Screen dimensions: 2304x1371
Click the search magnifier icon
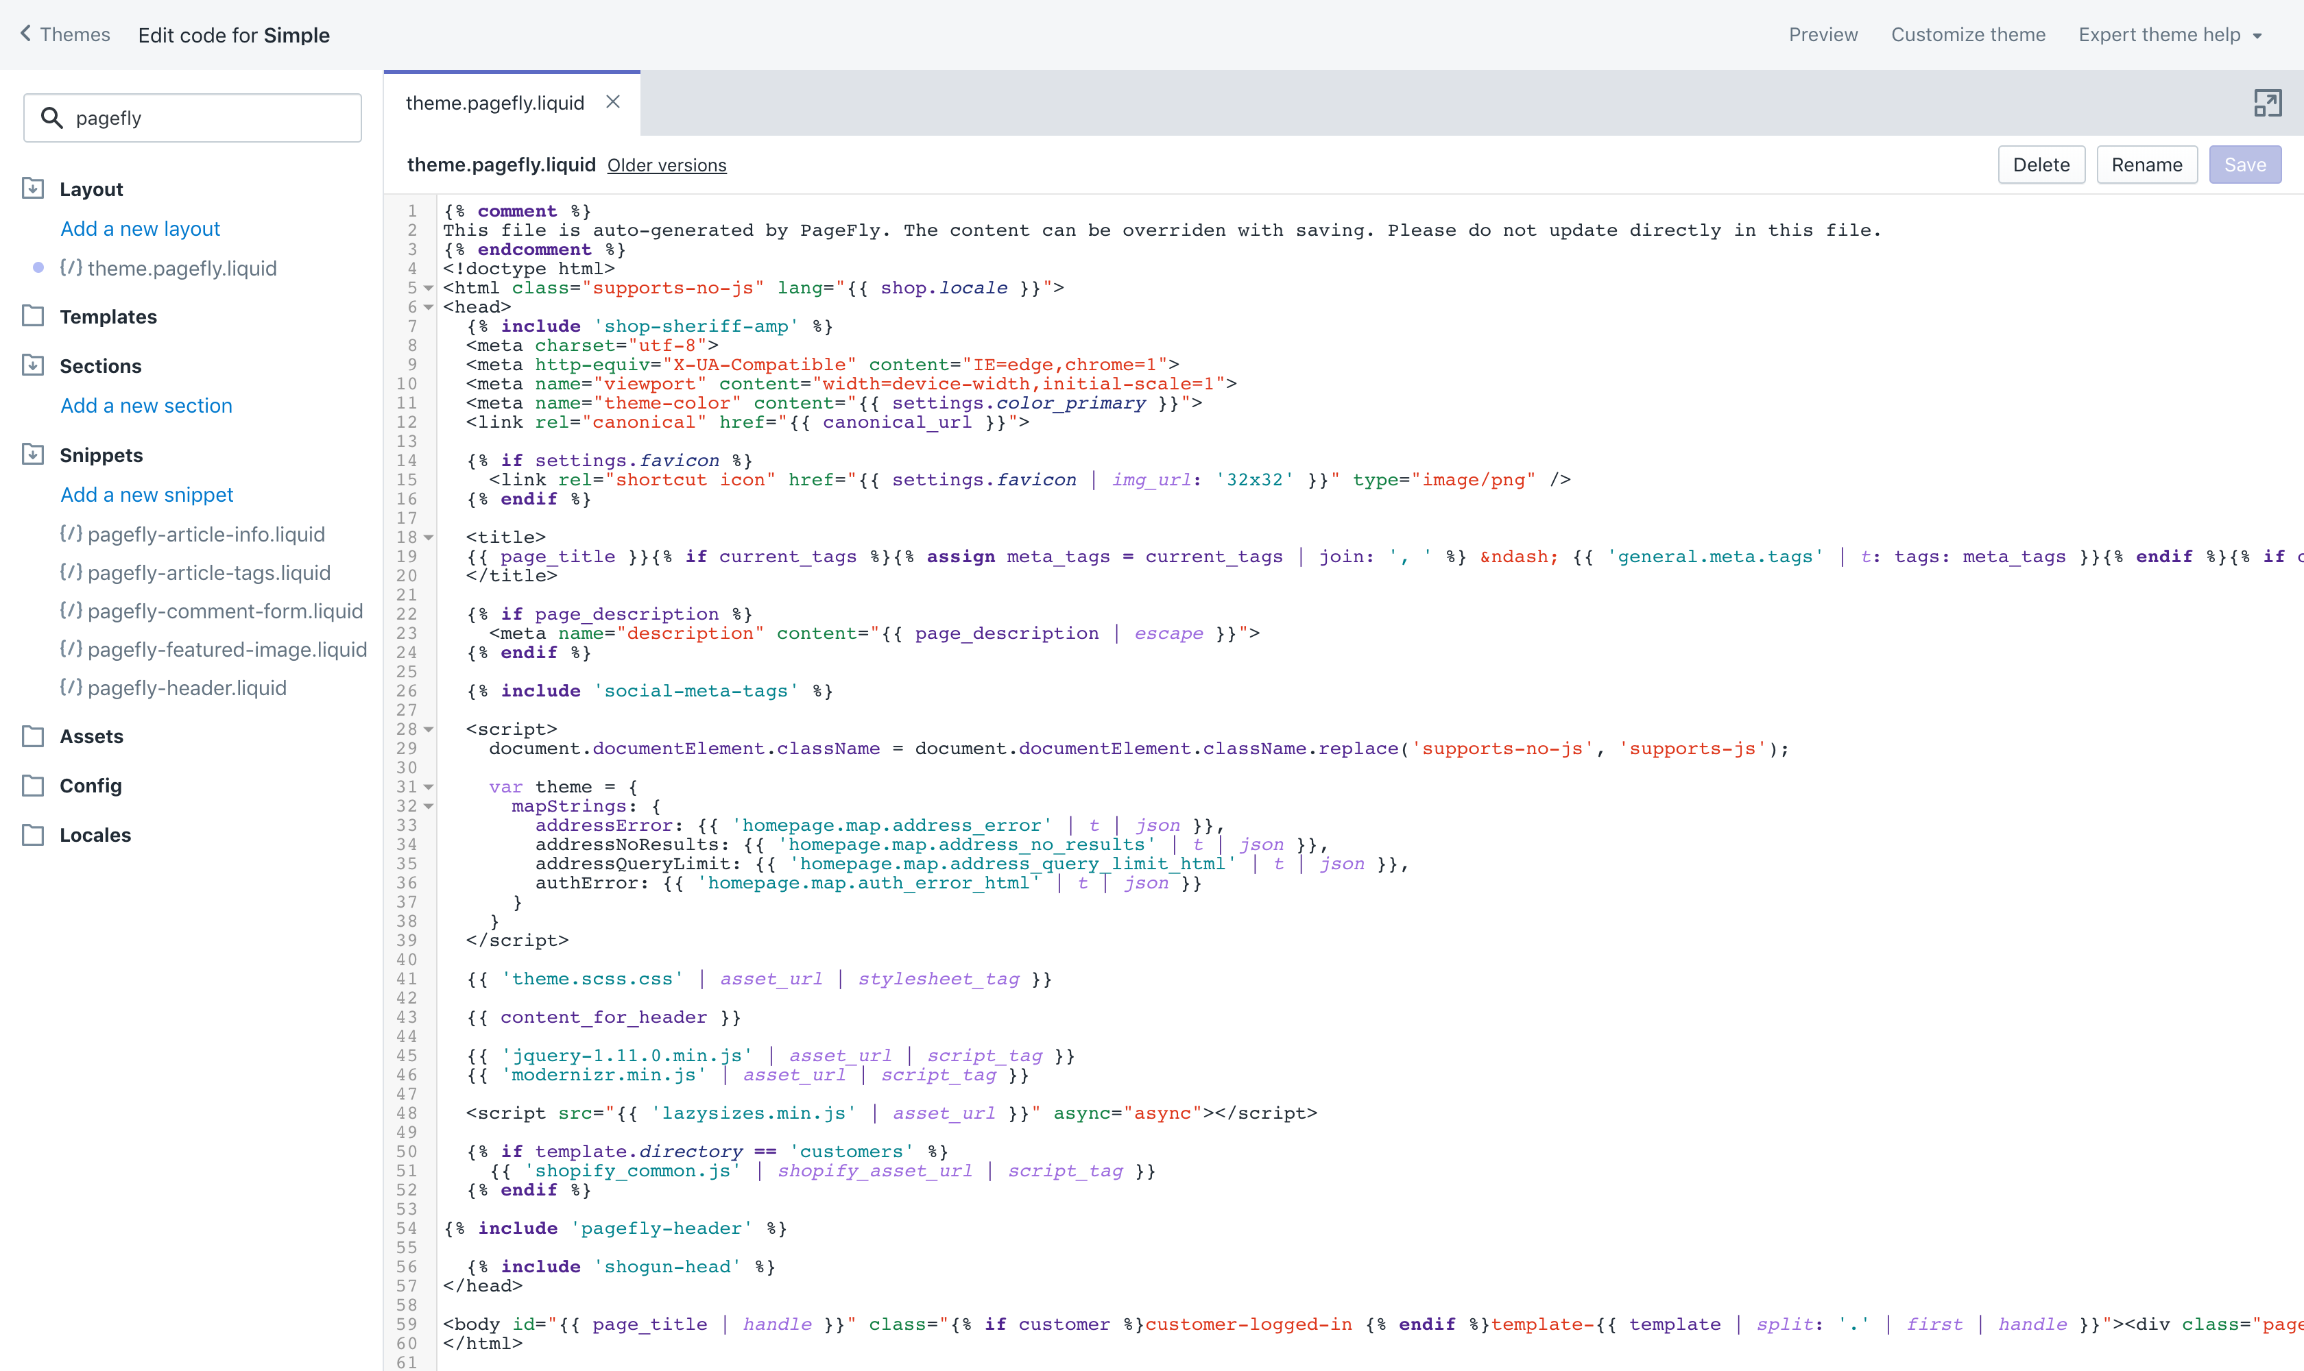pyautogui.click(x=51, y=119)
